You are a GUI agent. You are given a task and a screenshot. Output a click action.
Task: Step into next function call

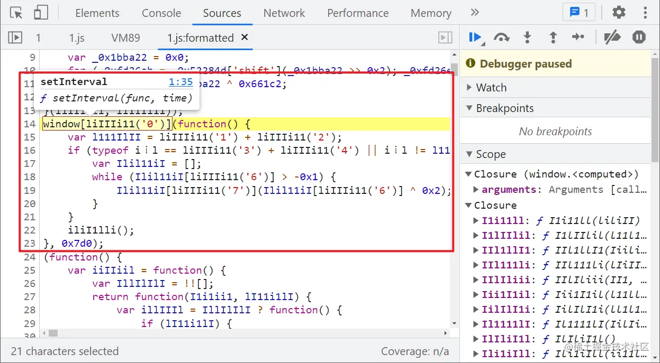click(527, 38)
